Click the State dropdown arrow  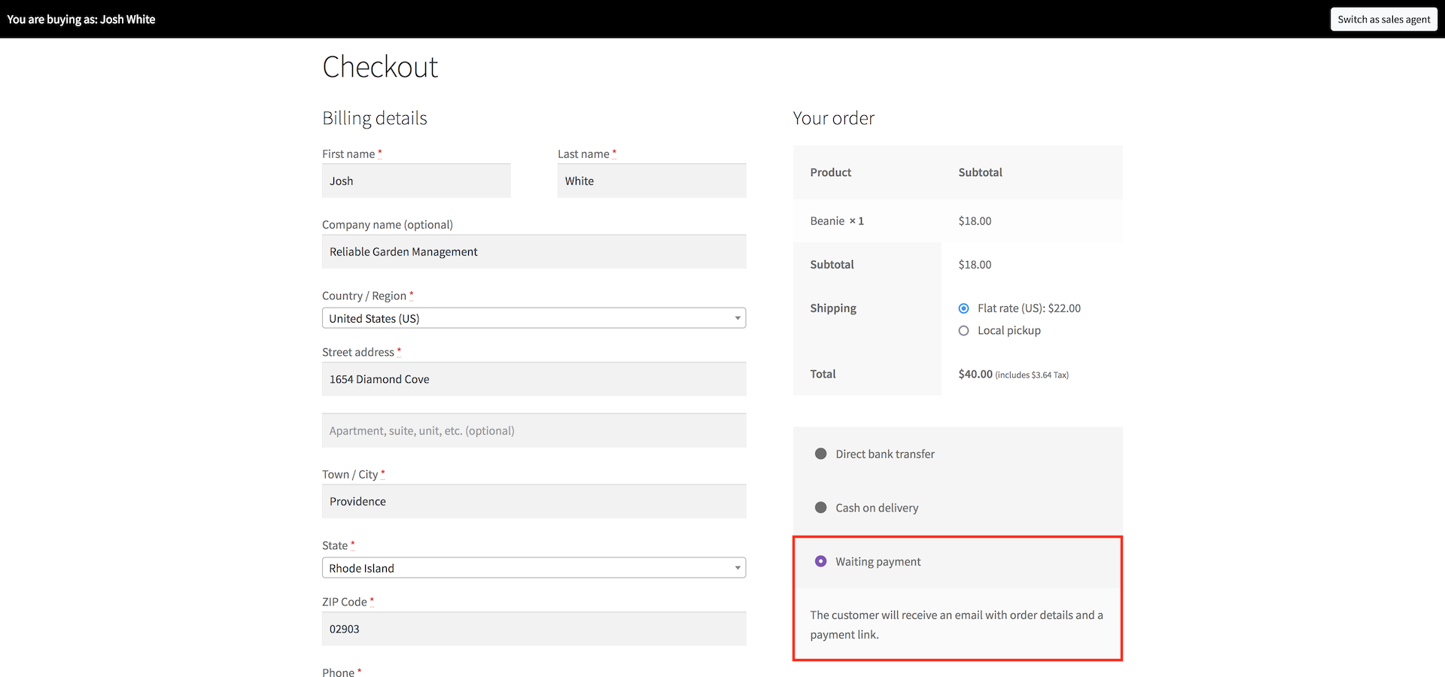pos(738,568)
